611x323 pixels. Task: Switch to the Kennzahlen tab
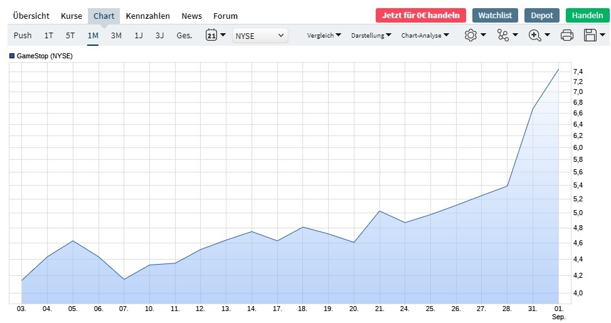click(147, 16)
